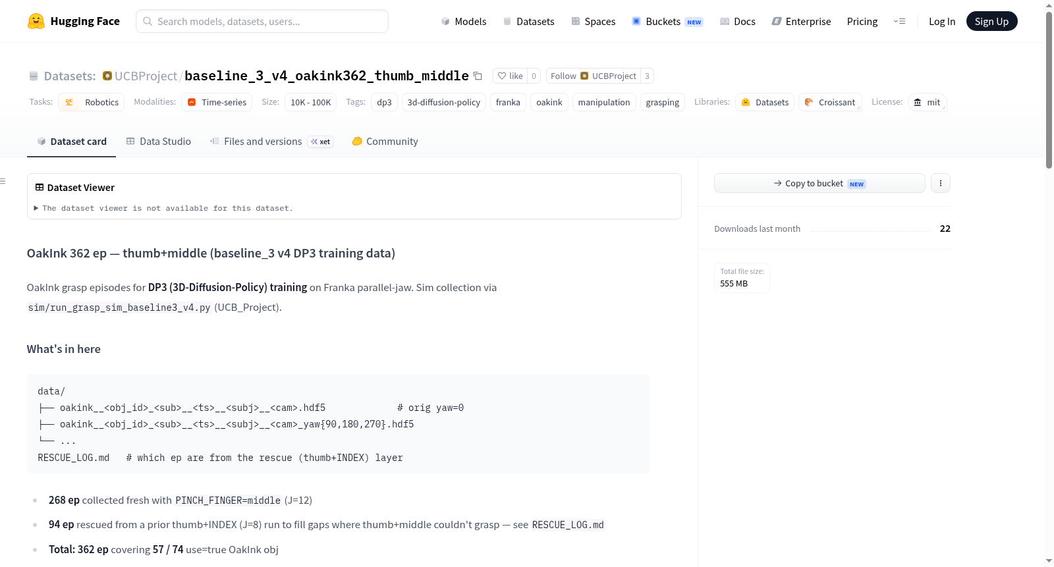The height and width of the screenshot is (567, 1054).
Task: Click the Log In link
Action: tap(942, 21)
